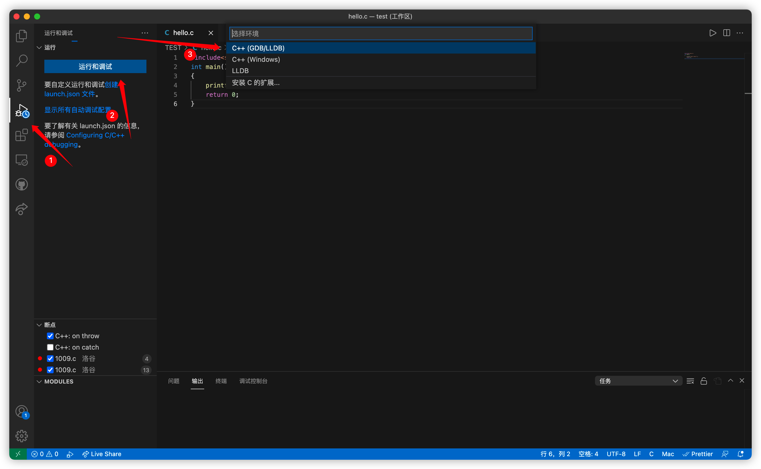The image size is (761, 469).
Task: Switch to the 输出 panel tab
Action: [x=197, y=381]
